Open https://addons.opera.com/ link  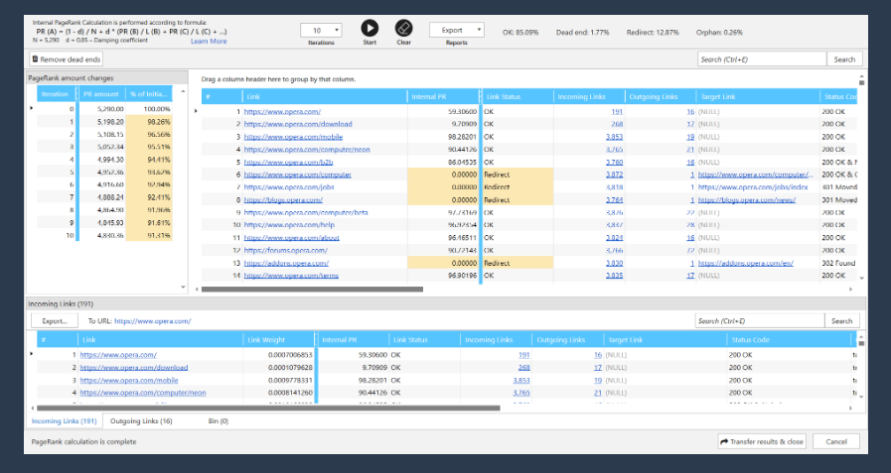(286, 263)
